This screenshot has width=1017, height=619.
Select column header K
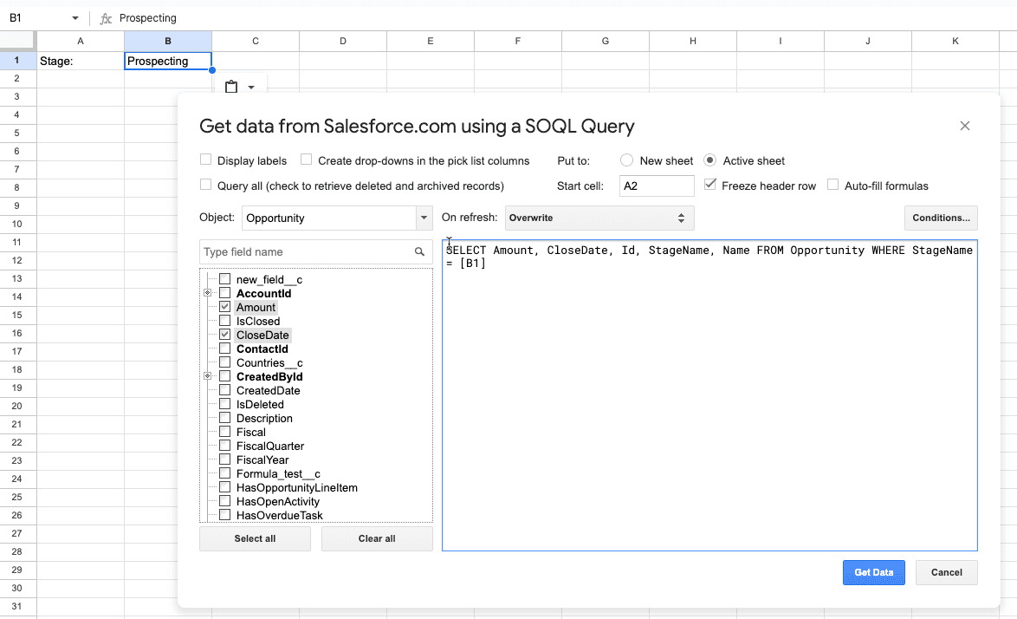point(955,41)
